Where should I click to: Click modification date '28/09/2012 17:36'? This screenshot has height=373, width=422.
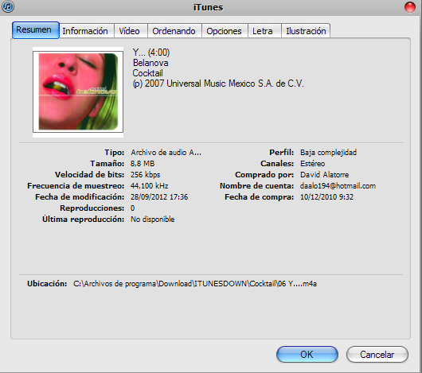tap(159, 197)
